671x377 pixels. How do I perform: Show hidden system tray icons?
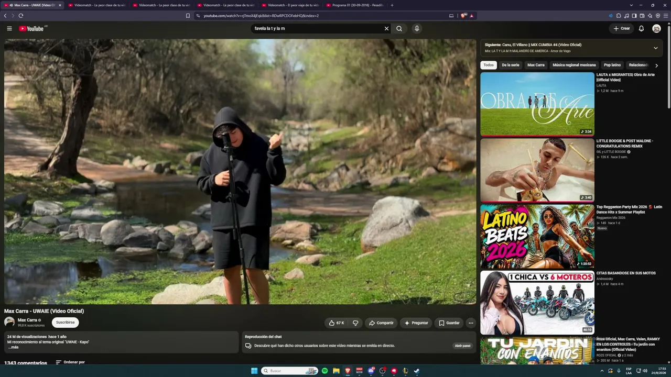click(x=602, y=371)
